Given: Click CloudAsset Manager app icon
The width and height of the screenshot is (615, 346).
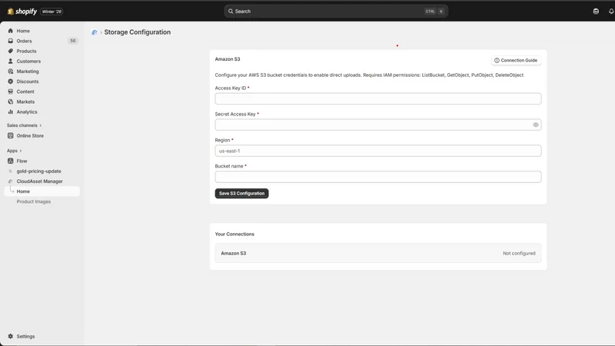Looking at the screenshot, I should click(11, 181).
